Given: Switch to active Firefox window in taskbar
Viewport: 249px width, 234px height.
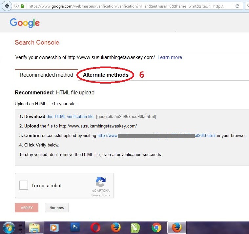Looking at the screenshot, I should click(x=177, y=227).
